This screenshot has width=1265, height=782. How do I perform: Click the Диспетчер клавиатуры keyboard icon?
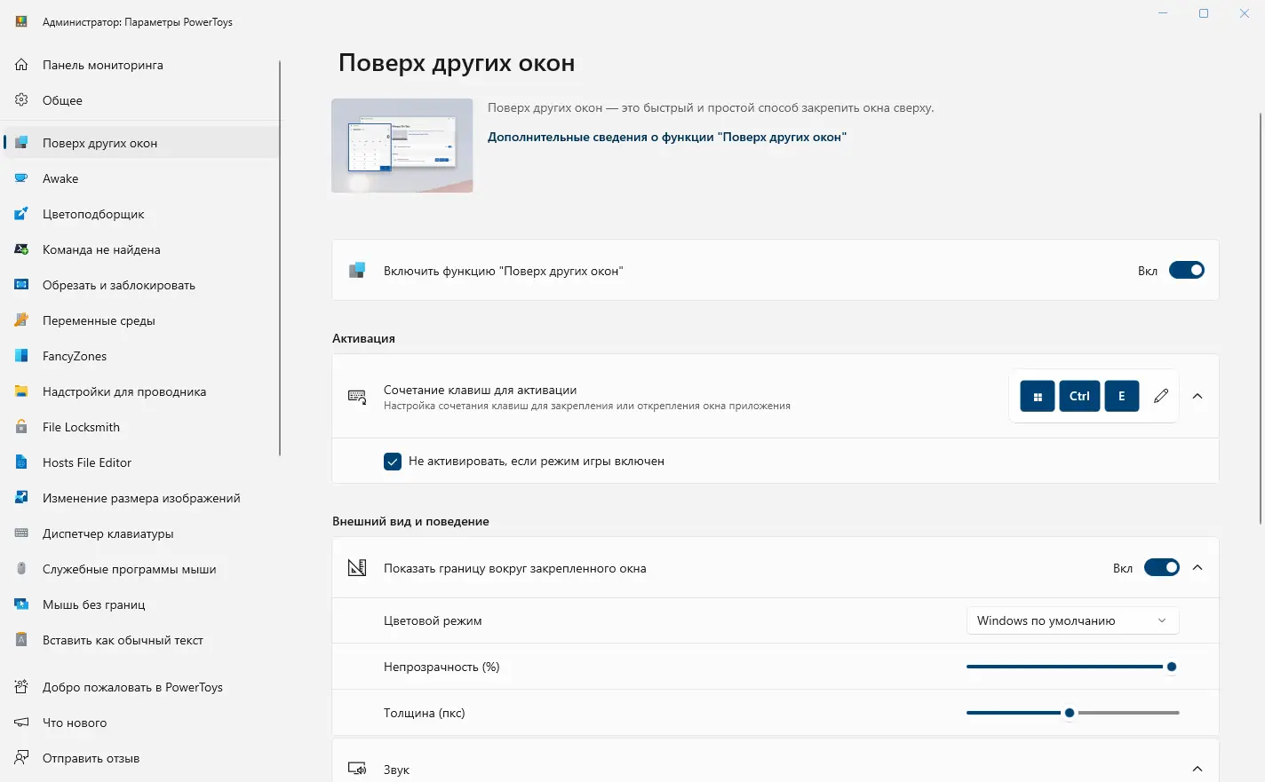[21, 533]
